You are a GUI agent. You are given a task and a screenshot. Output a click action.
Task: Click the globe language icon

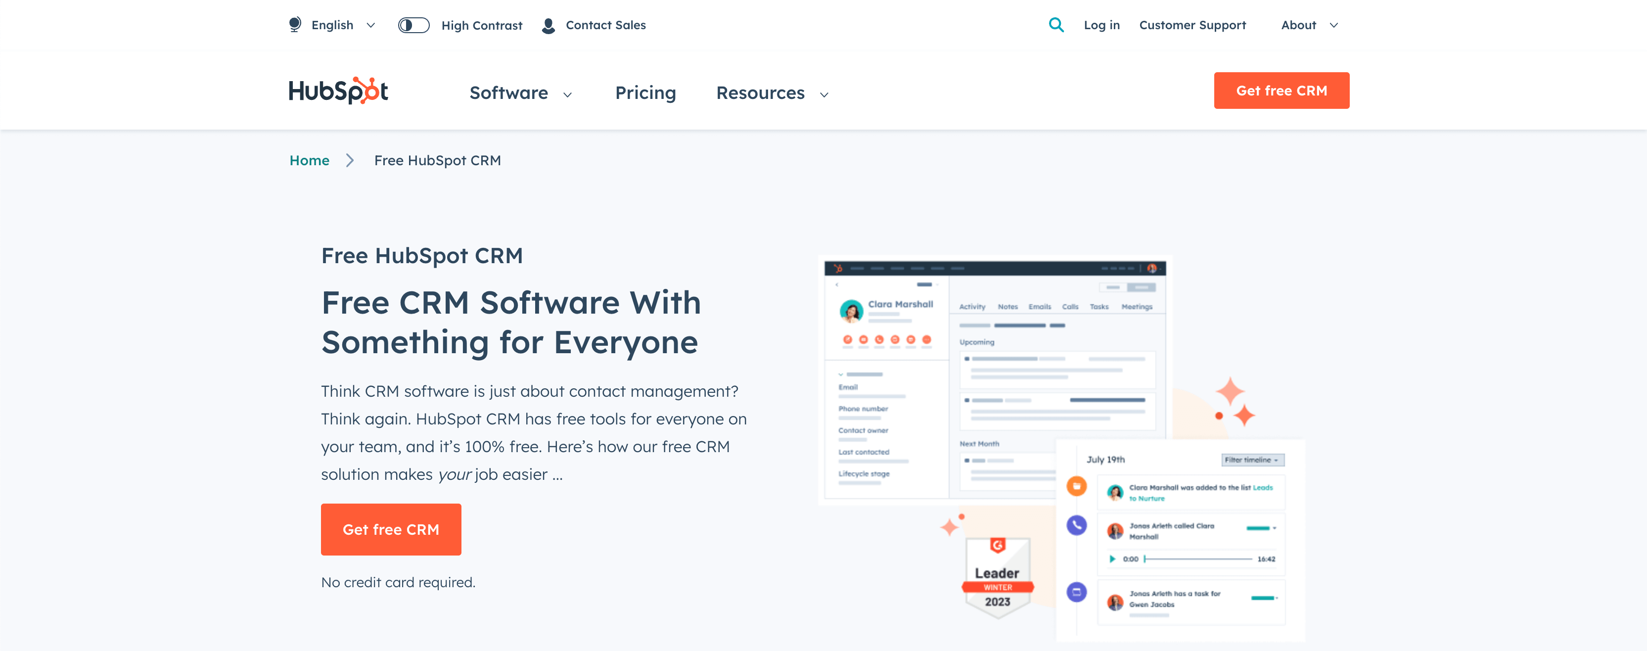click(x=295, y=25)
